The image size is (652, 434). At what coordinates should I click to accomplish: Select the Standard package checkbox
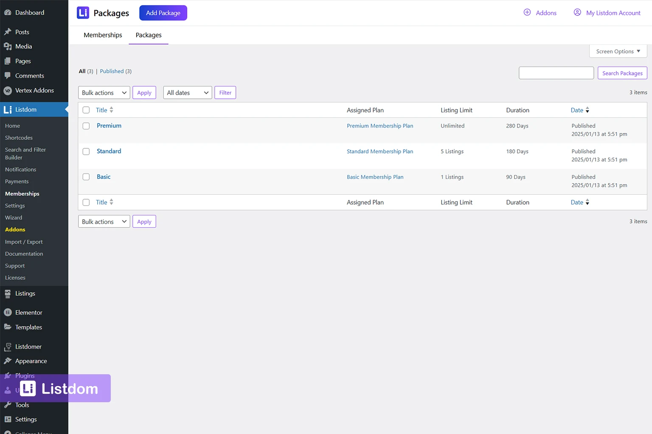[x=86, y=151]
